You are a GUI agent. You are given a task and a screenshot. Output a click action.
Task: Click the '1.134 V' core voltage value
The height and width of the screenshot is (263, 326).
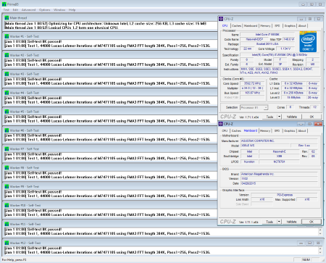click(x=285, y=49)
